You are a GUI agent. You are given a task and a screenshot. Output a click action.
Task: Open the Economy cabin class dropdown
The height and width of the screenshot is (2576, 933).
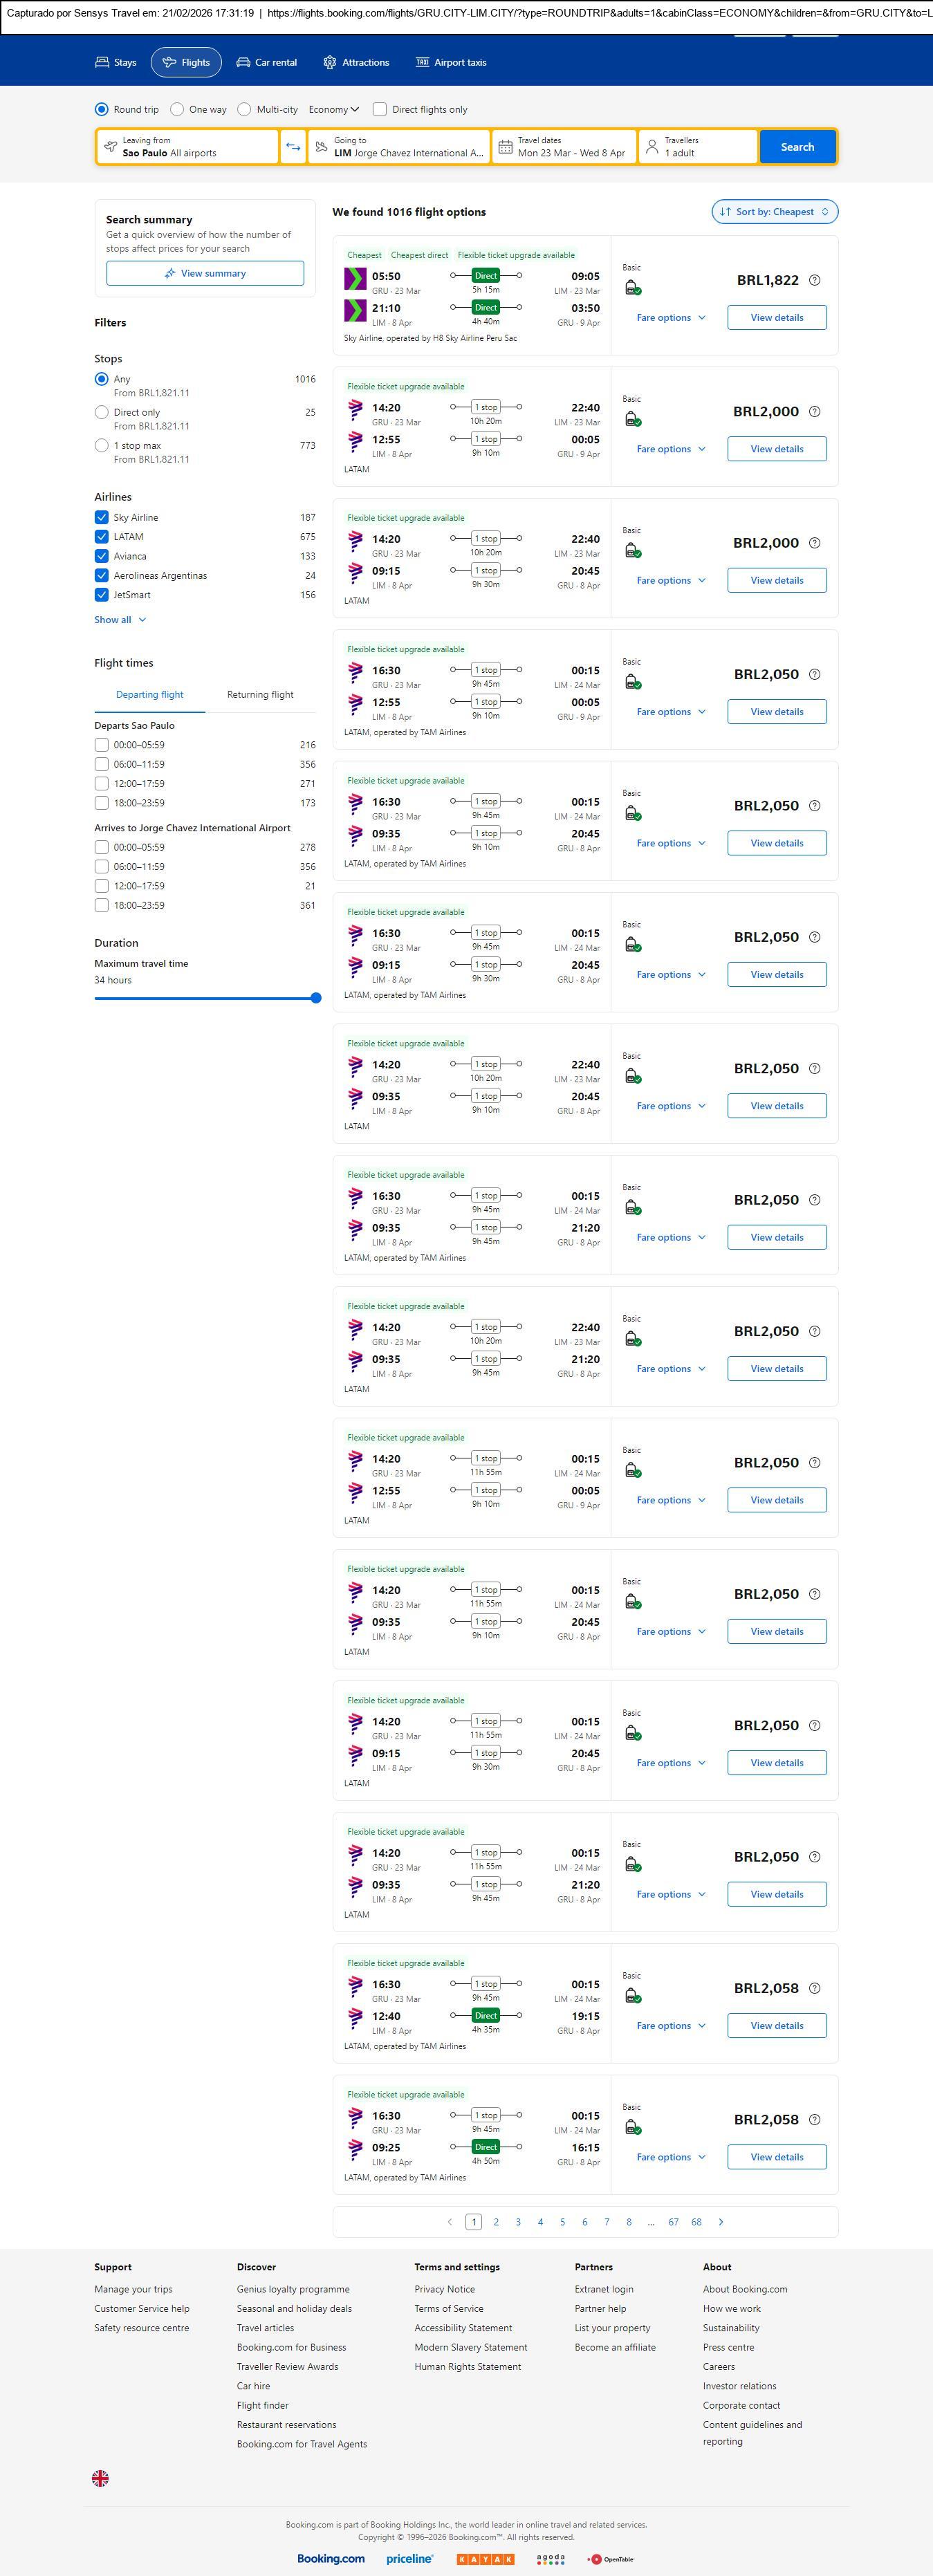[x=333, y=110]
